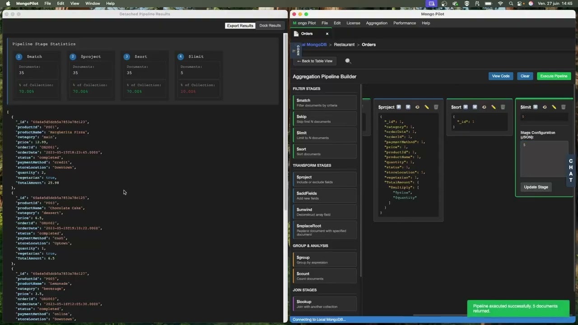
Task: Click the purple screen-sharing menu bar icon
Action: 432,4
